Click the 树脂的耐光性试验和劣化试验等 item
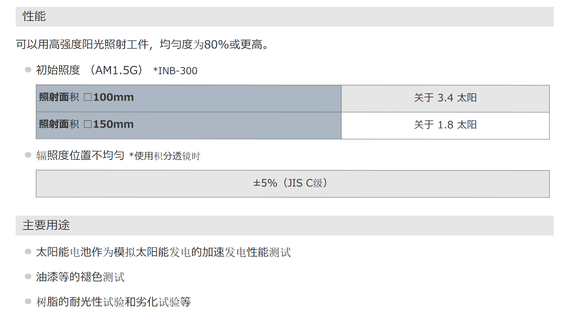 click(114, 302)
